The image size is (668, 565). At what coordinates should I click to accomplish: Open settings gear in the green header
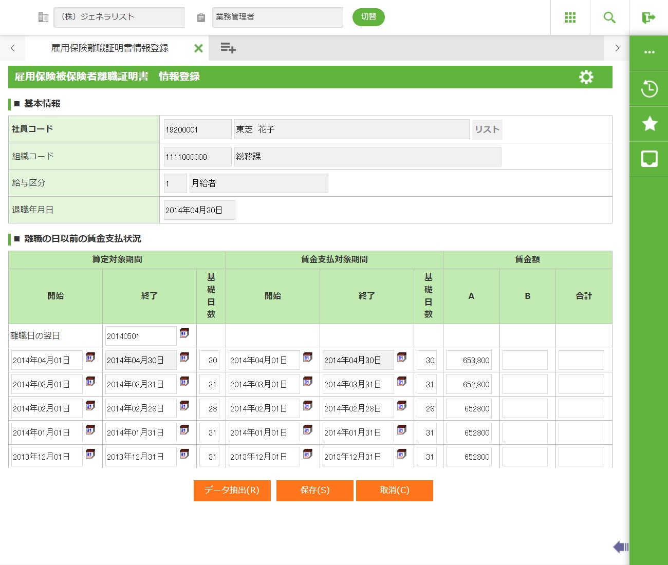pyautogui.click(x=586, y=77)
